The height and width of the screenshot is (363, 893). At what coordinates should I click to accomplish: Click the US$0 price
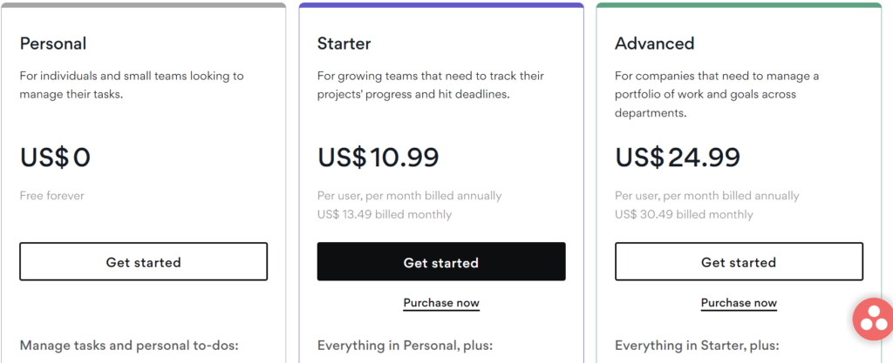pos(55,158)
